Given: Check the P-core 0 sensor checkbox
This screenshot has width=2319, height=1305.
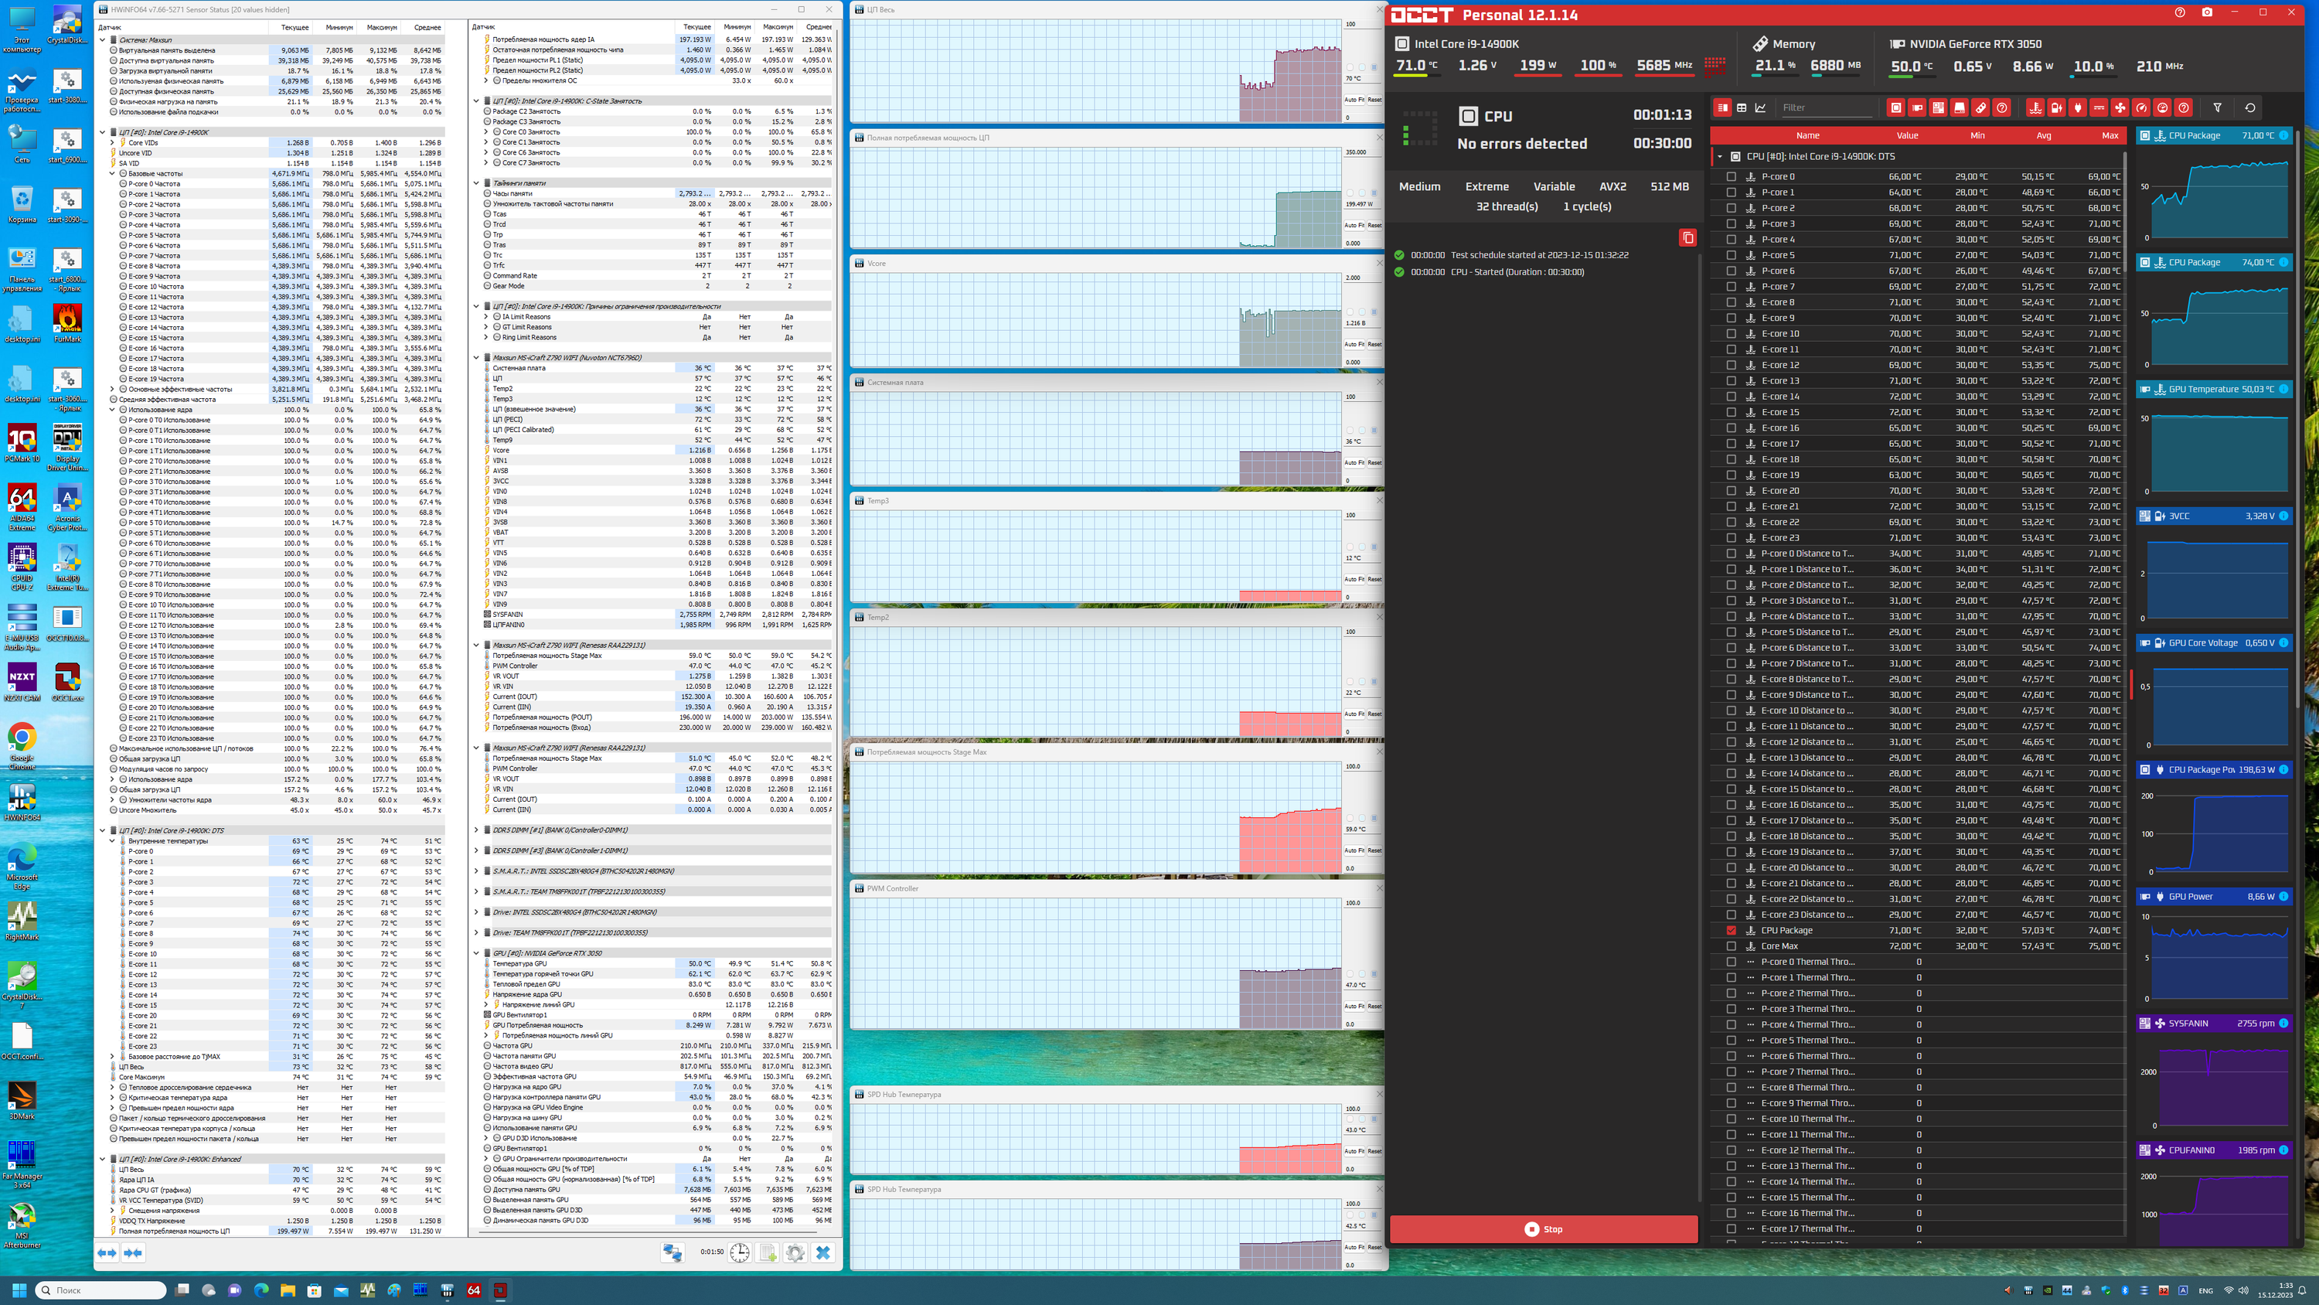Looking at the screenshot, I should coord(1732,176).
